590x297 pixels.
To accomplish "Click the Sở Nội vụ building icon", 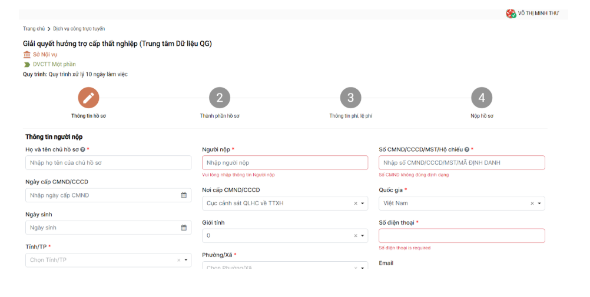I will click(x=27, y=55).
